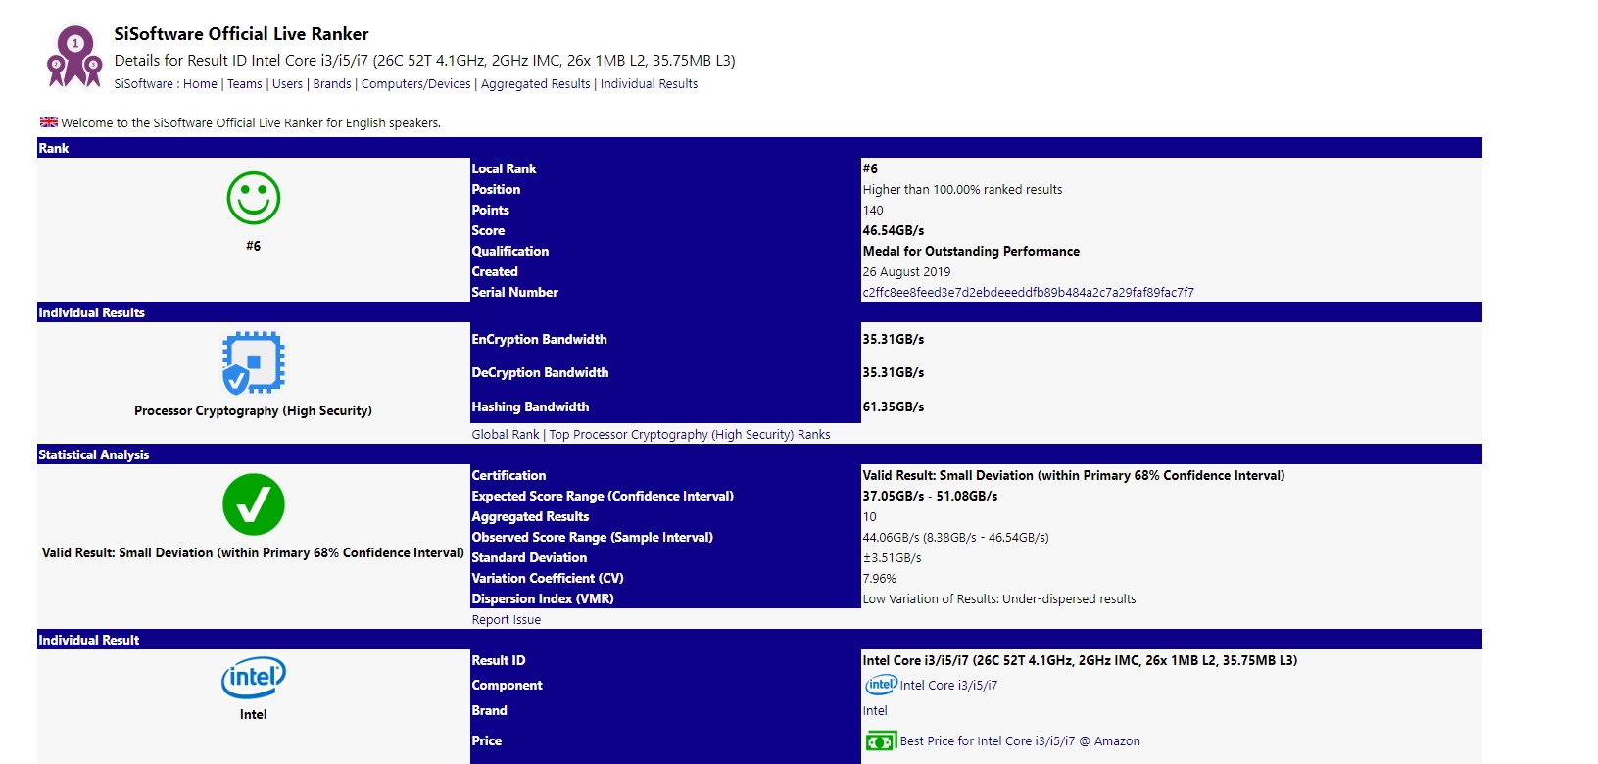Open Individual Results link in top navigation

click(650, 84)
